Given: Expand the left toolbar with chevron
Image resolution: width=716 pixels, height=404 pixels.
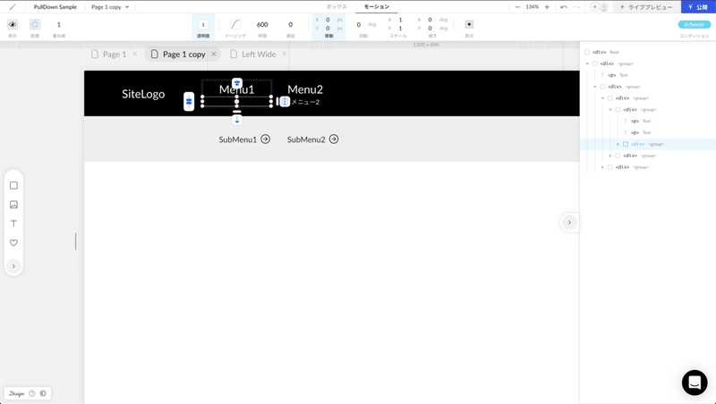Looking at the screenshot, I should [13, 266].
